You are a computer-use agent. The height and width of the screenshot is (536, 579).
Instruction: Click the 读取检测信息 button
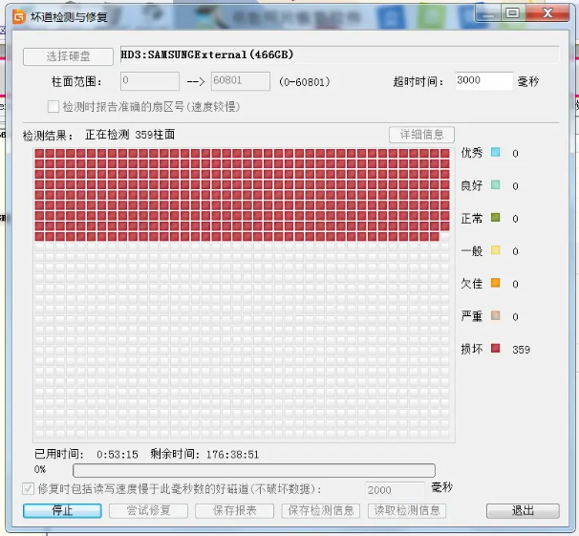tap(407, 511)
